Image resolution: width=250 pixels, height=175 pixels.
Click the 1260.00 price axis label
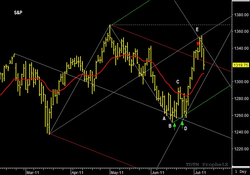(x=241, y=115)
